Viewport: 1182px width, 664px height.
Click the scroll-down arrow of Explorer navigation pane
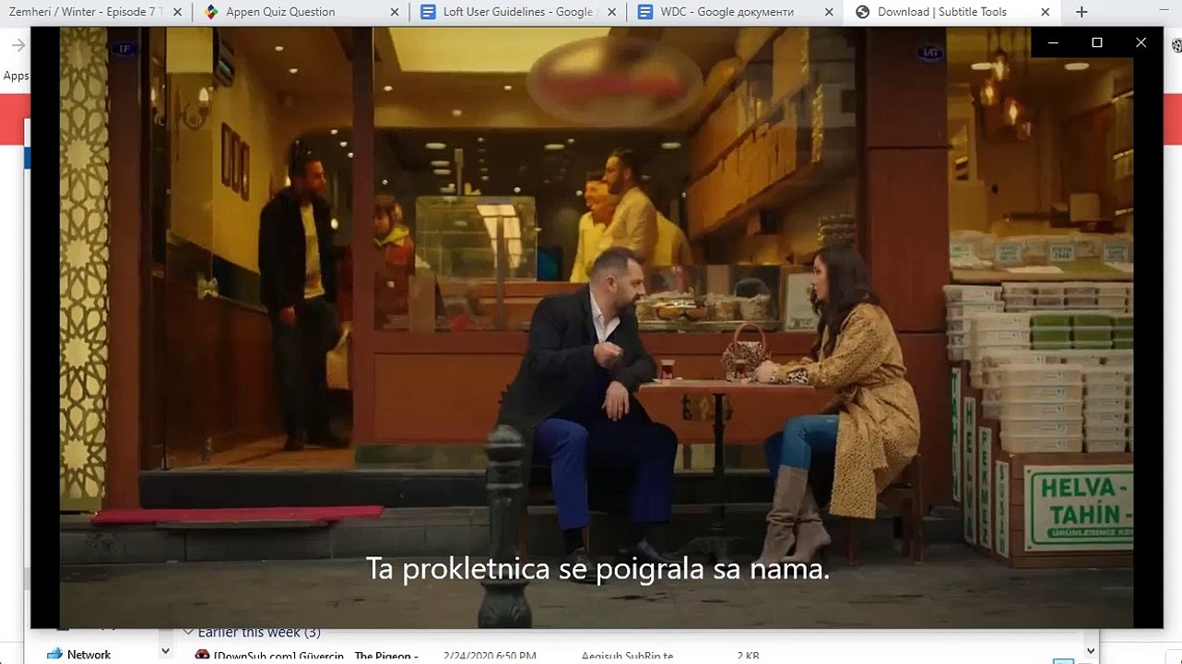point(165,651)
